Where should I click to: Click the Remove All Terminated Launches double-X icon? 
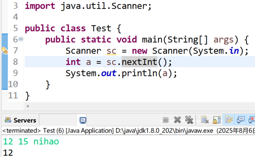pyautogui.click(x=189, y=120)
